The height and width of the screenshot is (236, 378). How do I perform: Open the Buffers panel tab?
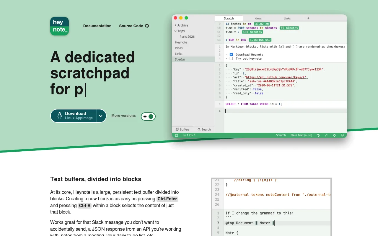[183, 129]
